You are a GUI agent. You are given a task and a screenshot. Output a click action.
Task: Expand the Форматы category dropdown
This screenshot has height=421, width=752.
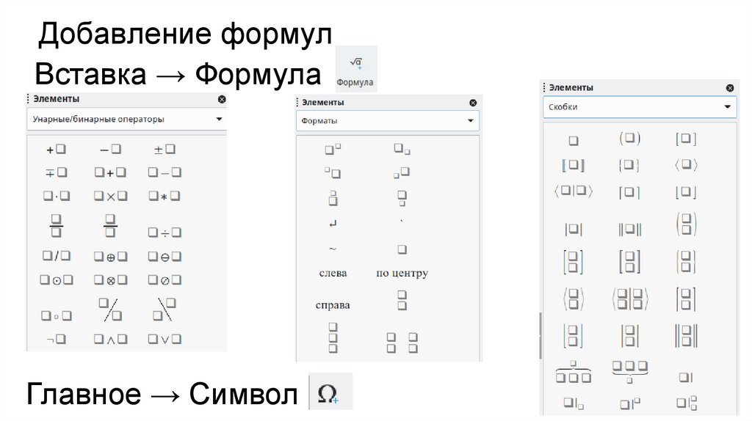(x=388, y=121)
